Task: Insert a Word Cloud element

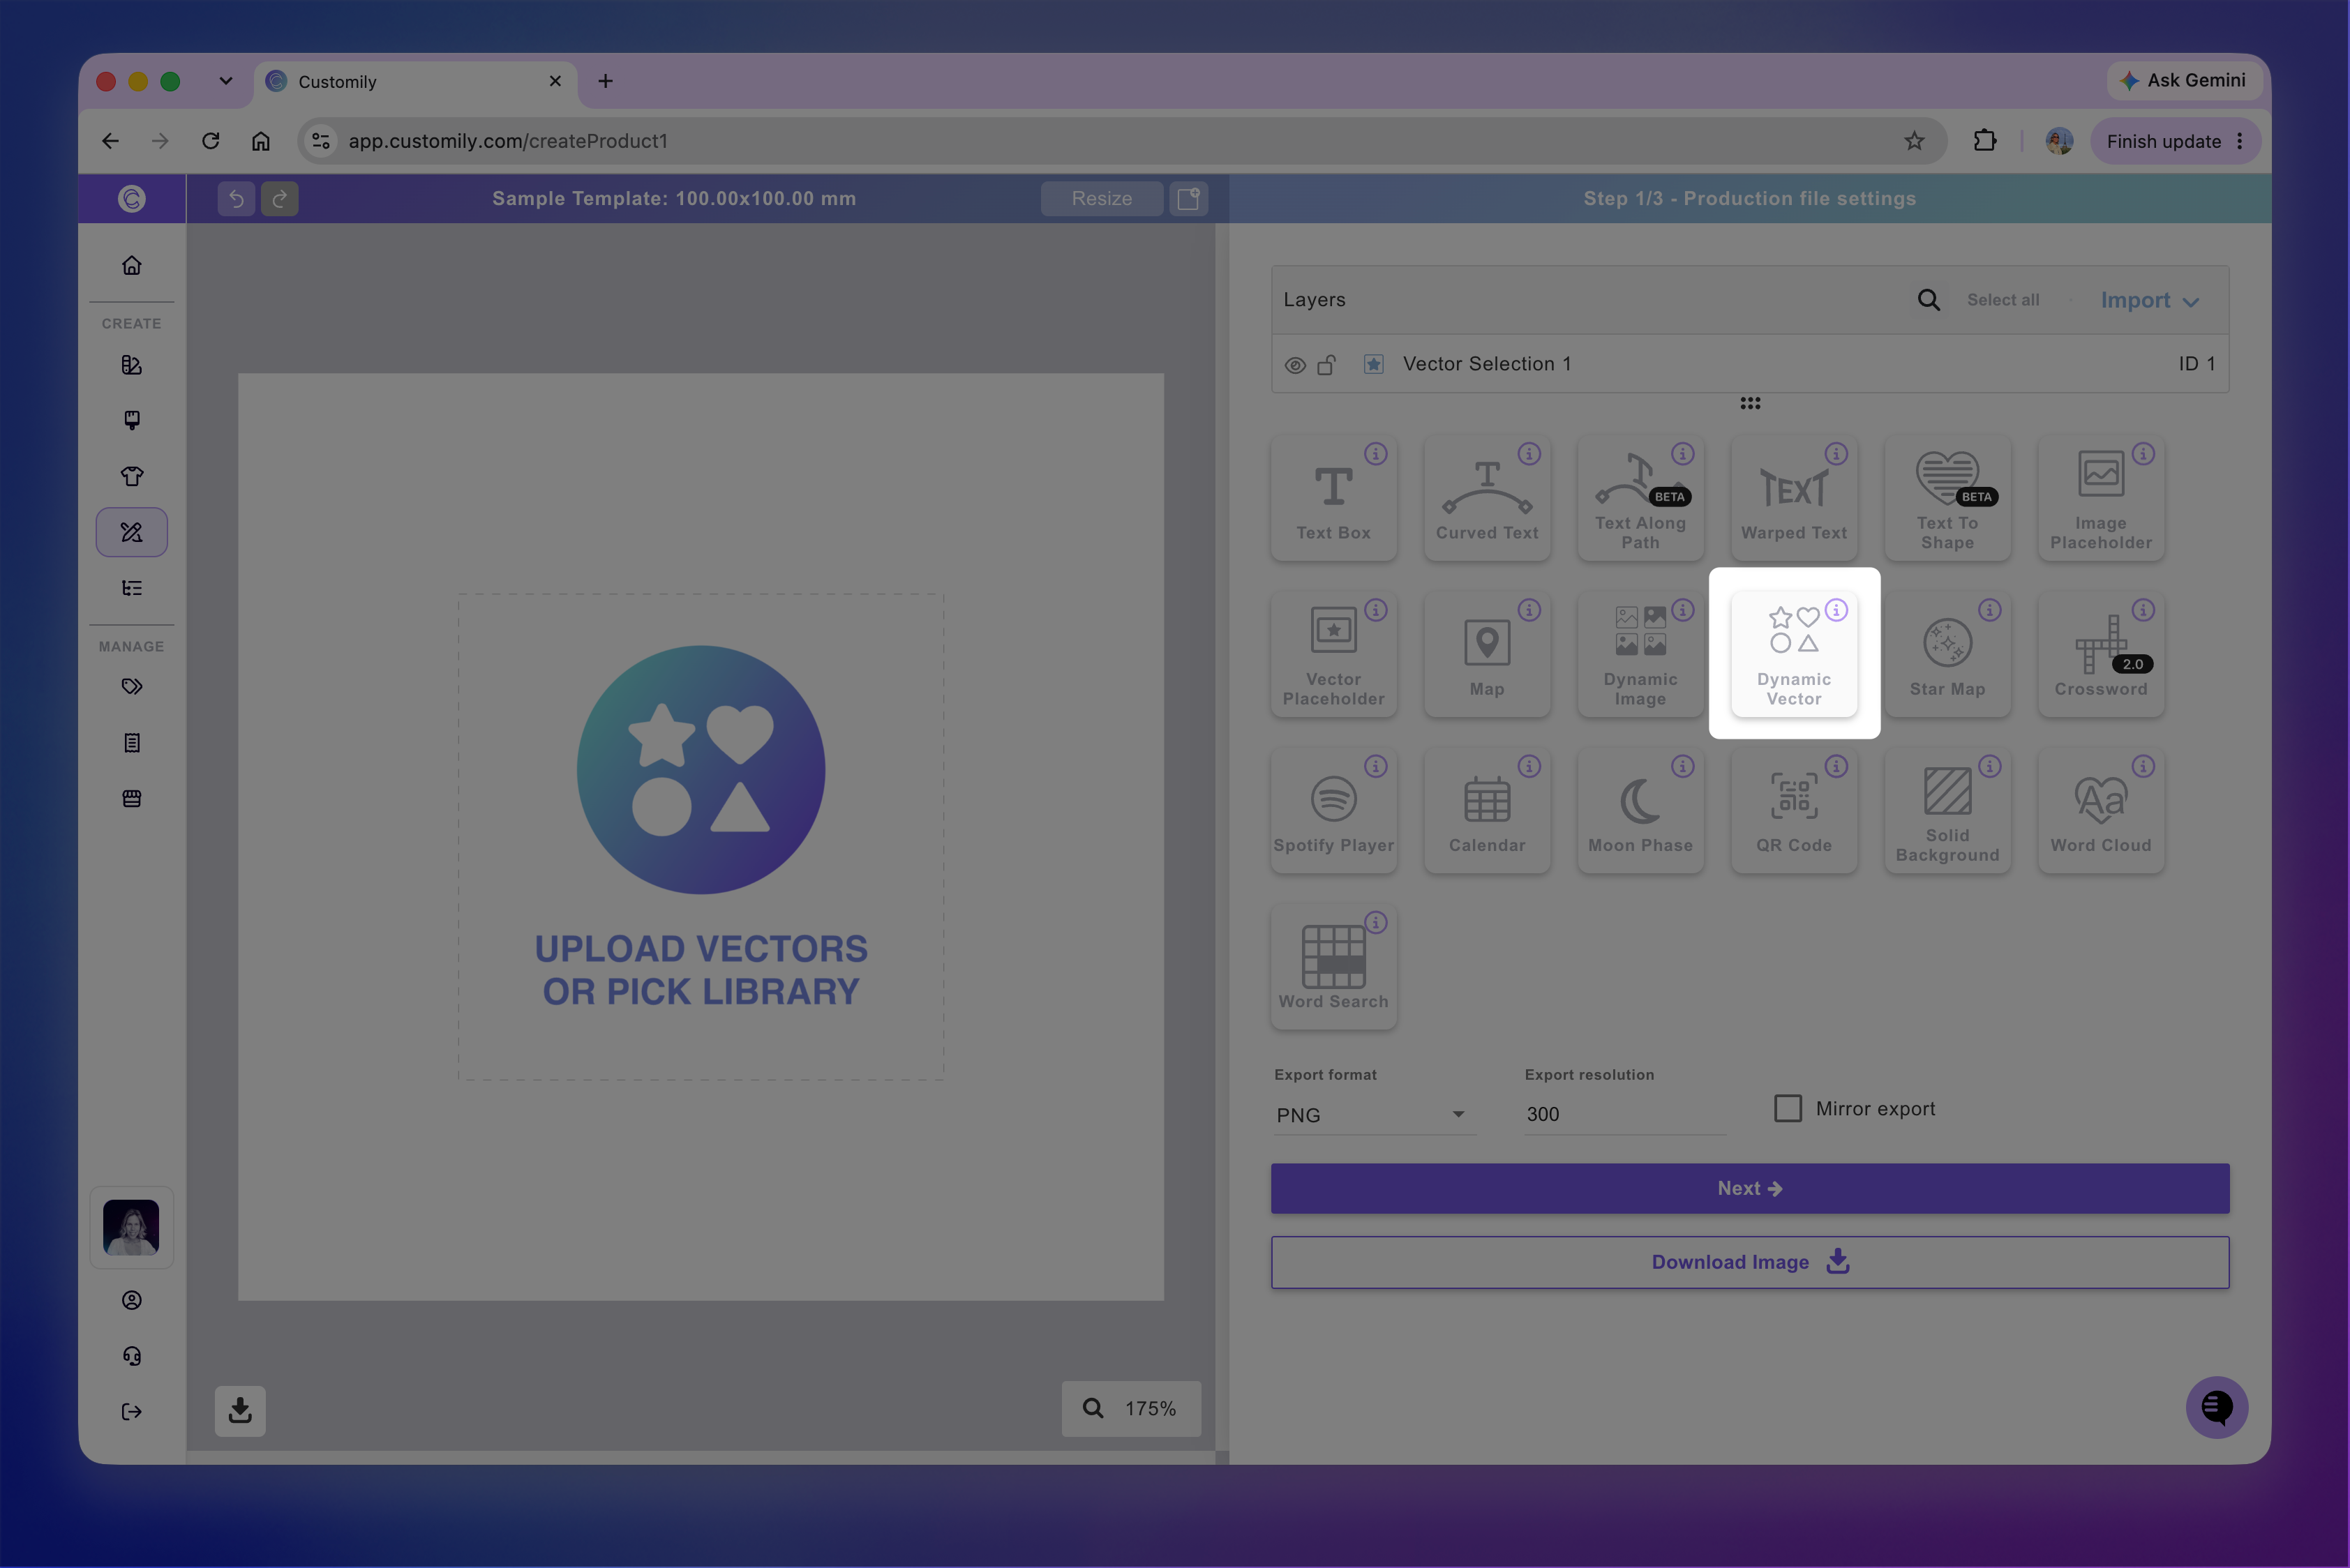Action: click(x=2101, y=810)
